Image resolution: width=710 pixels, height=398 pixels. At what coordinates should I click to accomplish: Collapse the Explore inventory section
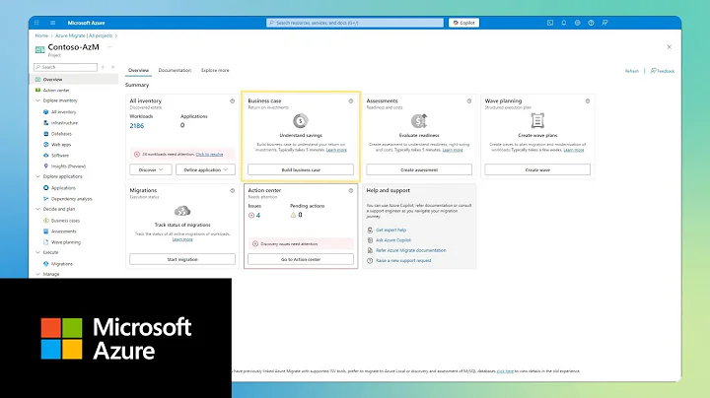tap(38, 100)
